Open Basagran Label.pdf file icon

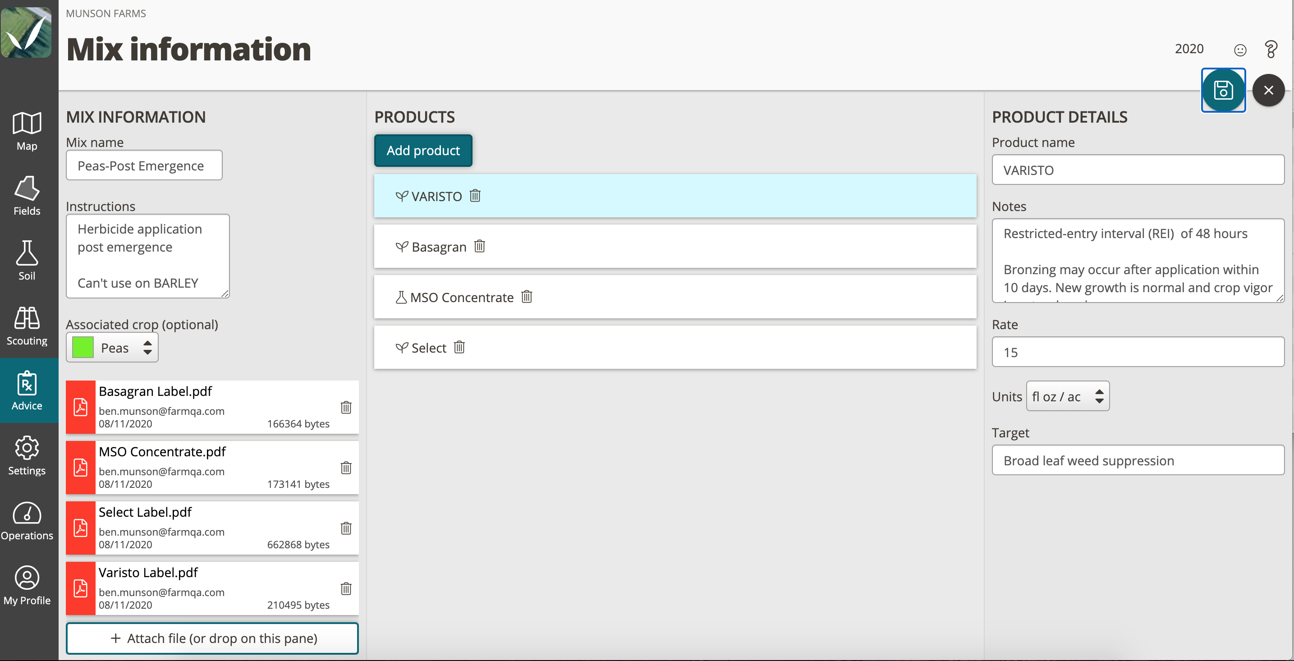[80, 407]
